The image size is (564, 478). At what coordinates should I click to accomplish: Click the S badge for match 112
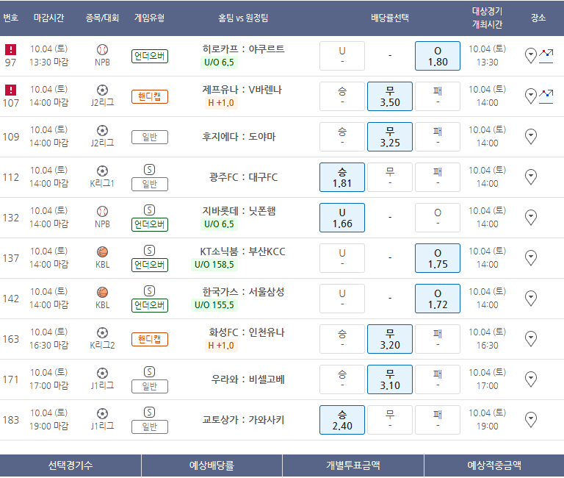point(149,170)
